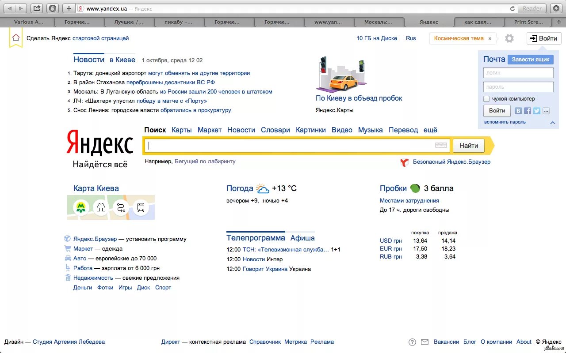Viewport: 566px width, 353px height.
Task: Click Reader button in address bar
Action: 532,8
